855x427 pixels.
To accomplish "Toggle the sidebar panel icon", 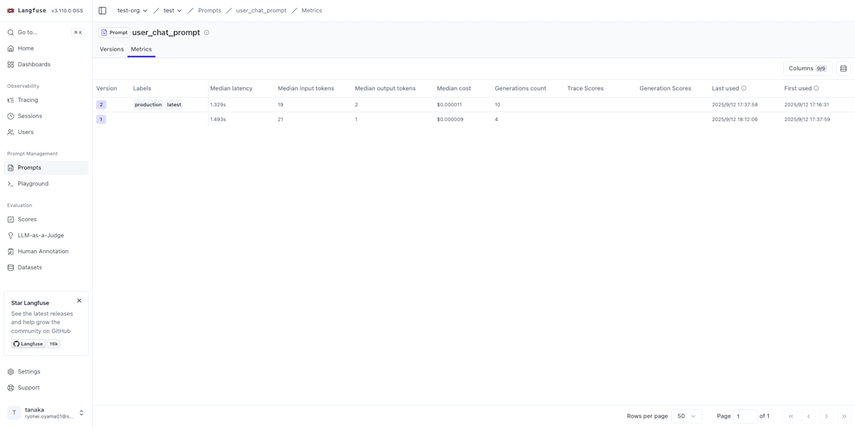I will (x=103, y=11).
